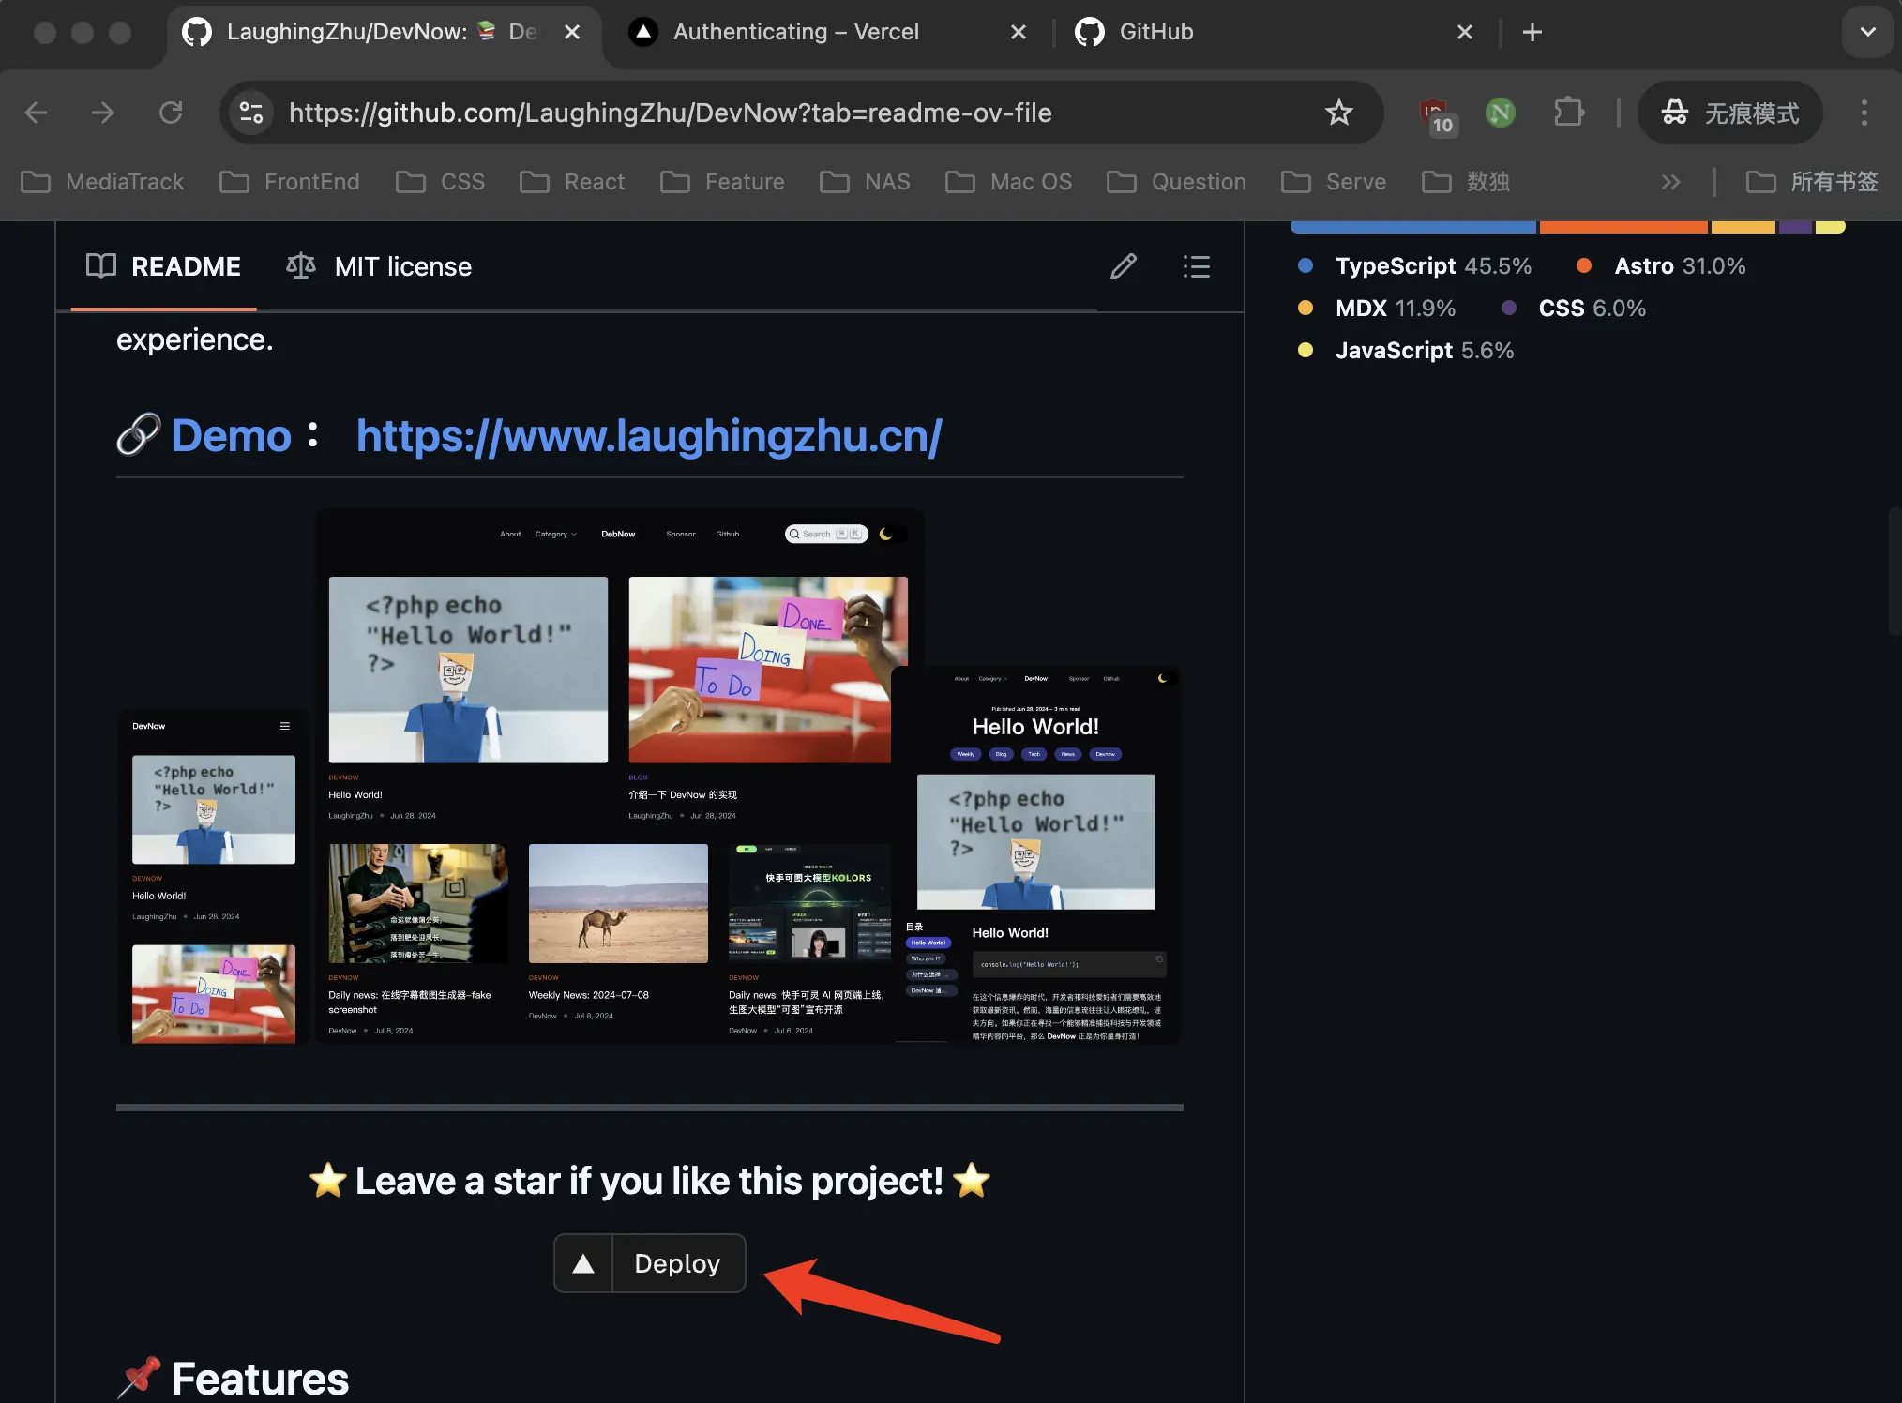Bookmark this page with the star icon
The image size is (1902, 1403).
click(x=1338, y=113)
